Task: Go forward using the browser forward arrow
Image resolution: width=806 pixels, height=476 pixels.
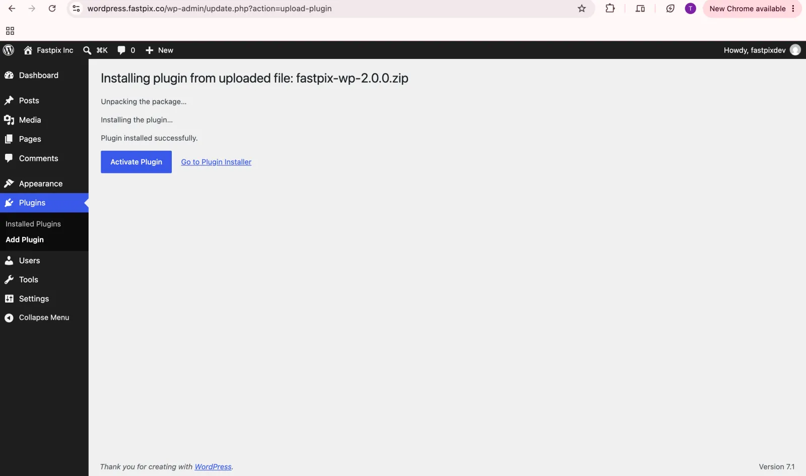Action: point(32,9)
